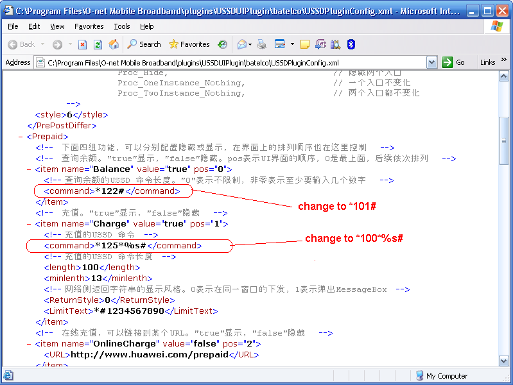Click the Windows flag logo throbber
Image resolution: width=513 pixels, height=385 pixels.
pyautogui.click(x=497, y=26)
